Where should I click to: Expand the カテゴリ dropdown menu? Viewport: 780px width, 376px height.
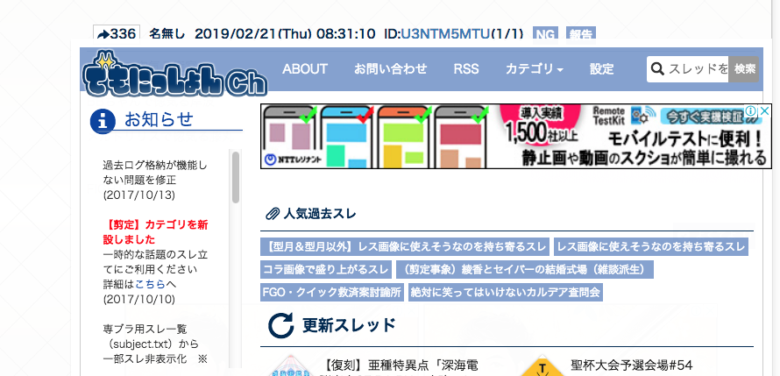point(534,68)
